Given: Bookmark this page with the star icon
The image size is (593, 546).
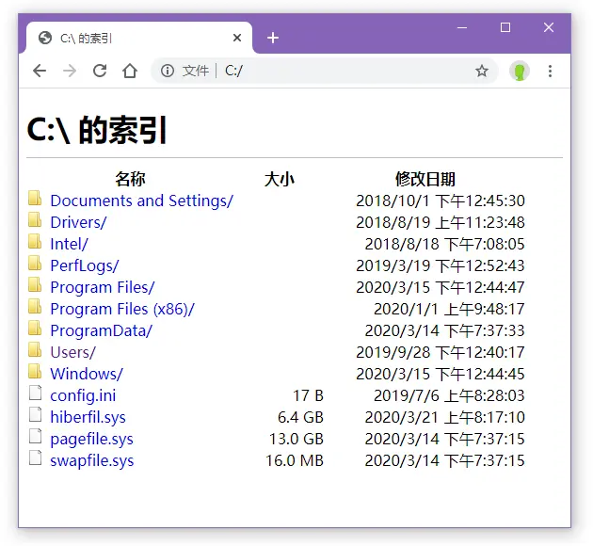Looking at the screenshot, I should pyautogui.click(x=482, y=71).
